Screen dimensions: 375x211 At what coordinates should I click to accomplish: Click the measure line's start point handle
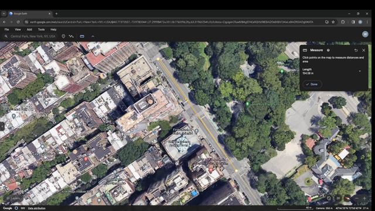coord(158,59)
